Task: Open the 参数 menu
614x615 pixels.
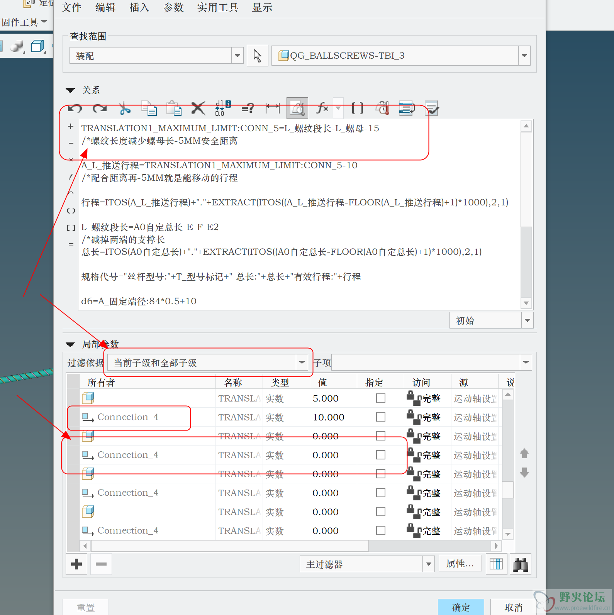Action: (x=173, y=7)
